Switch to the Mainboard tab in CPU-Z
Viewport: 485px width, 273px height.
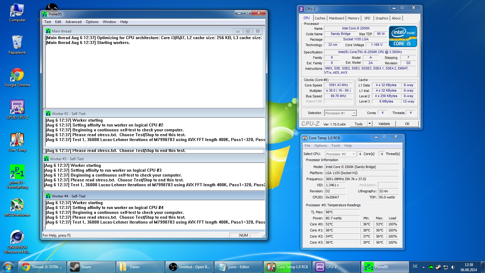coord(336,18)
